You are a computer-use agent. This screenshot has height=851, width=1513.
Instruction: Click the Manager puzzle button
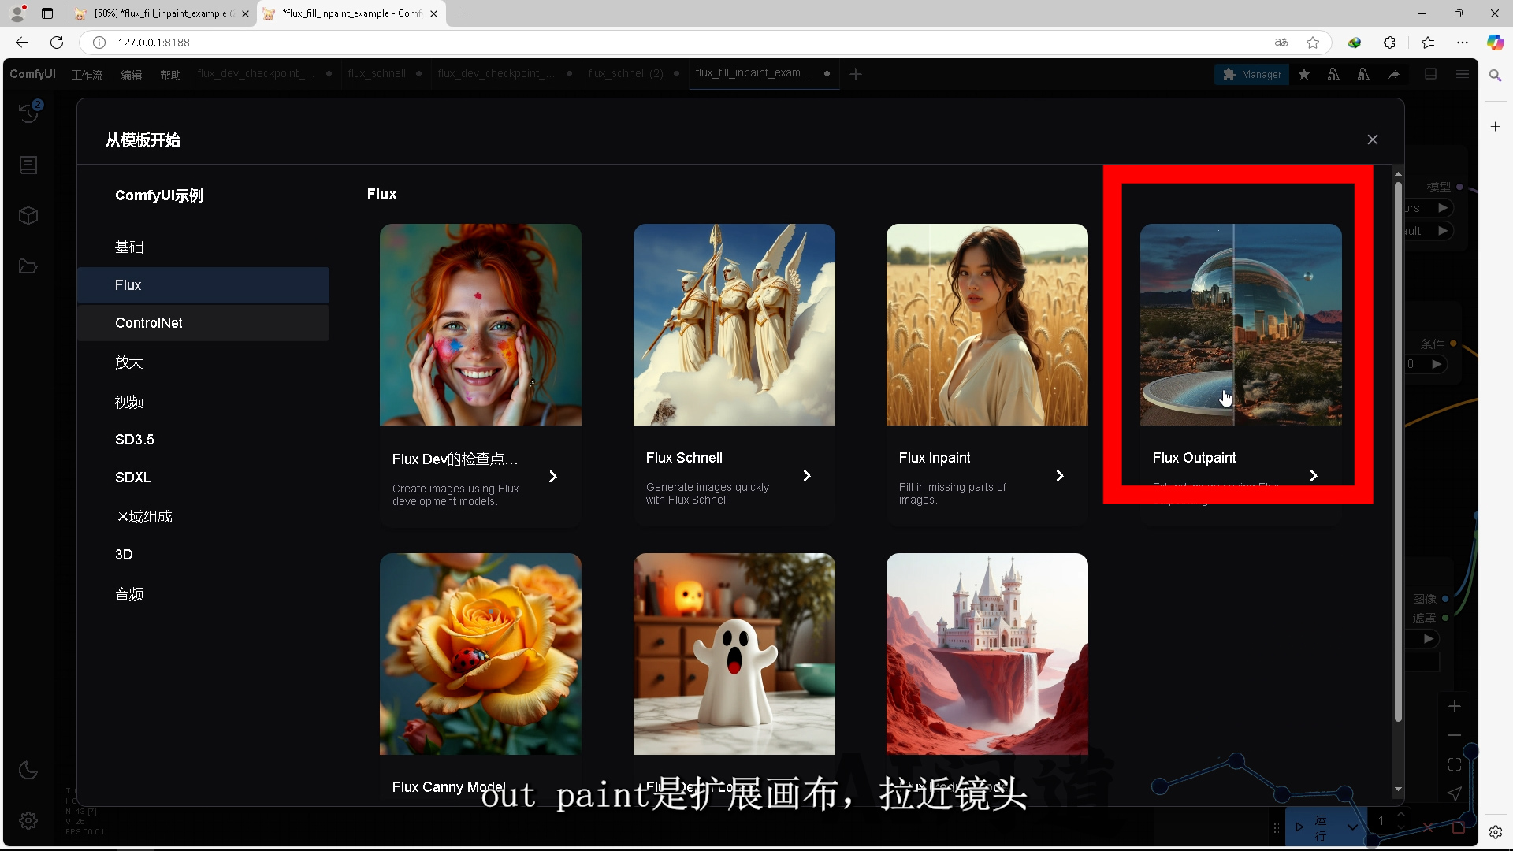[x=1252, y=74]
